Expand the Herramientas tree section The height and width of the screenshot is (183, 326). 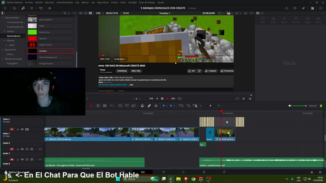coord(2,18)
